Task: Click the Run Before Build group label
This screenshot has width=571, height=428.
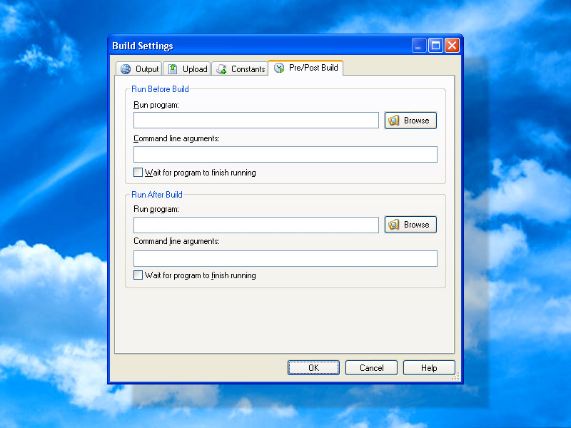Action: pyautogui.click(x=160, y=89)
